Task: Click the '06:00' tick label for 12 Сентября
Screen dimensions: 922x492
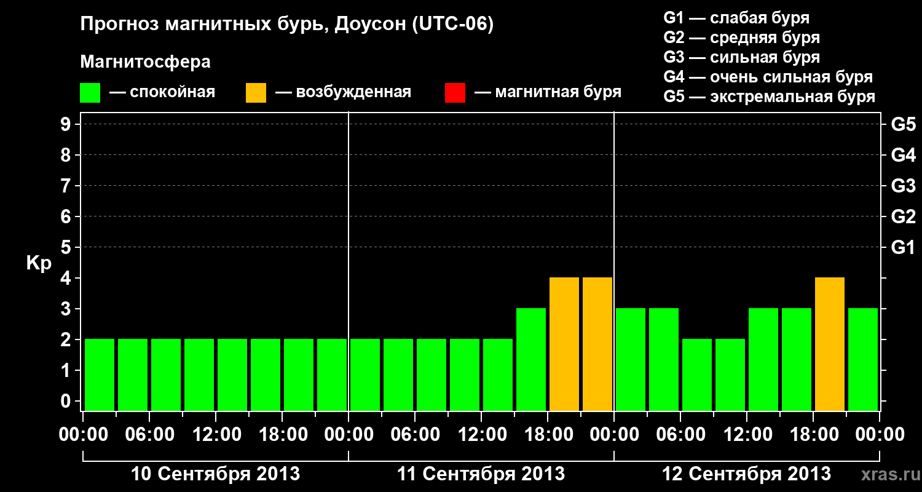Action: point(680,435)
